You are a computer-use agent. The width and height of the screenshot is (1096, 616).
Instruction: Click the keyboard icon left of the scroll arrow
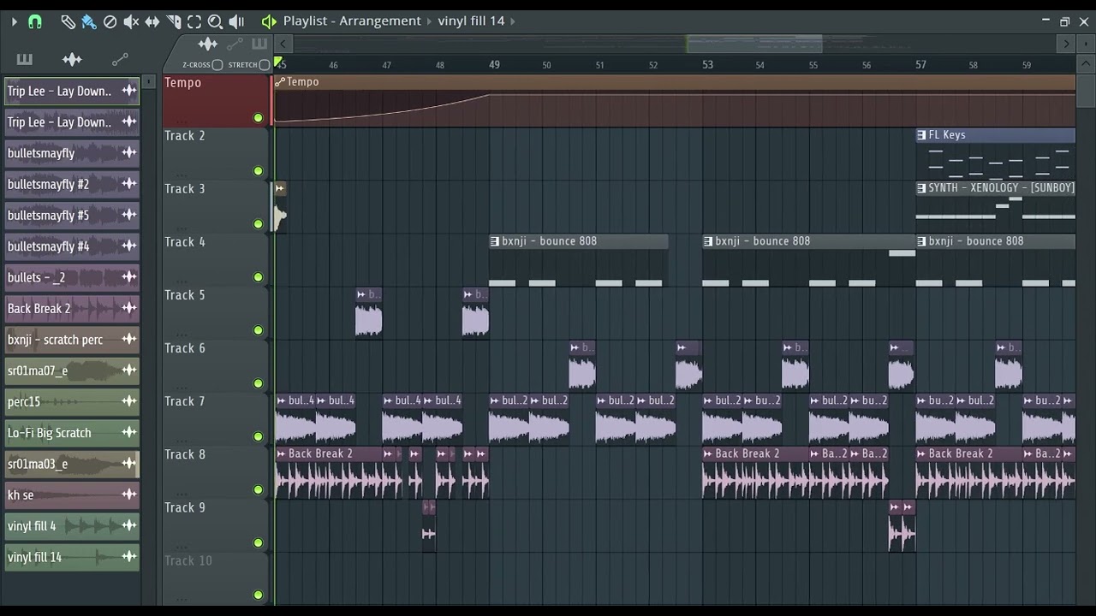(x=259, y=44)
